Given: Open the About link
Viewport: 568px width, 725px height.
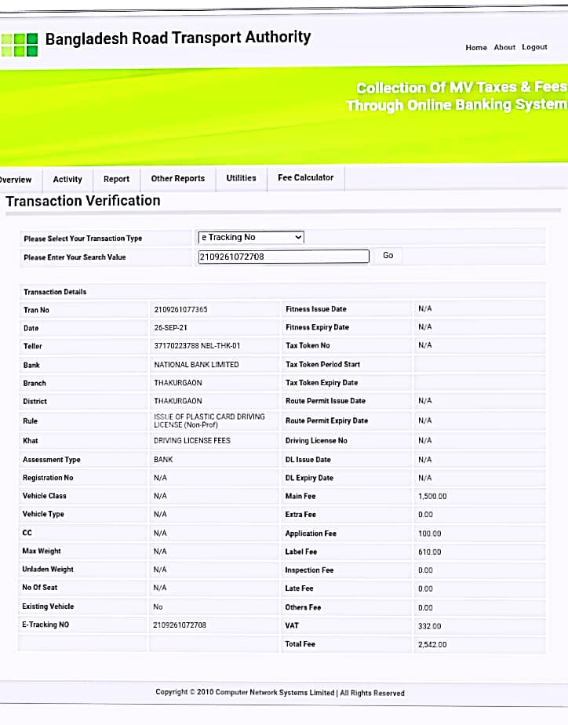Looking at the screenshot, I should 504,47.
